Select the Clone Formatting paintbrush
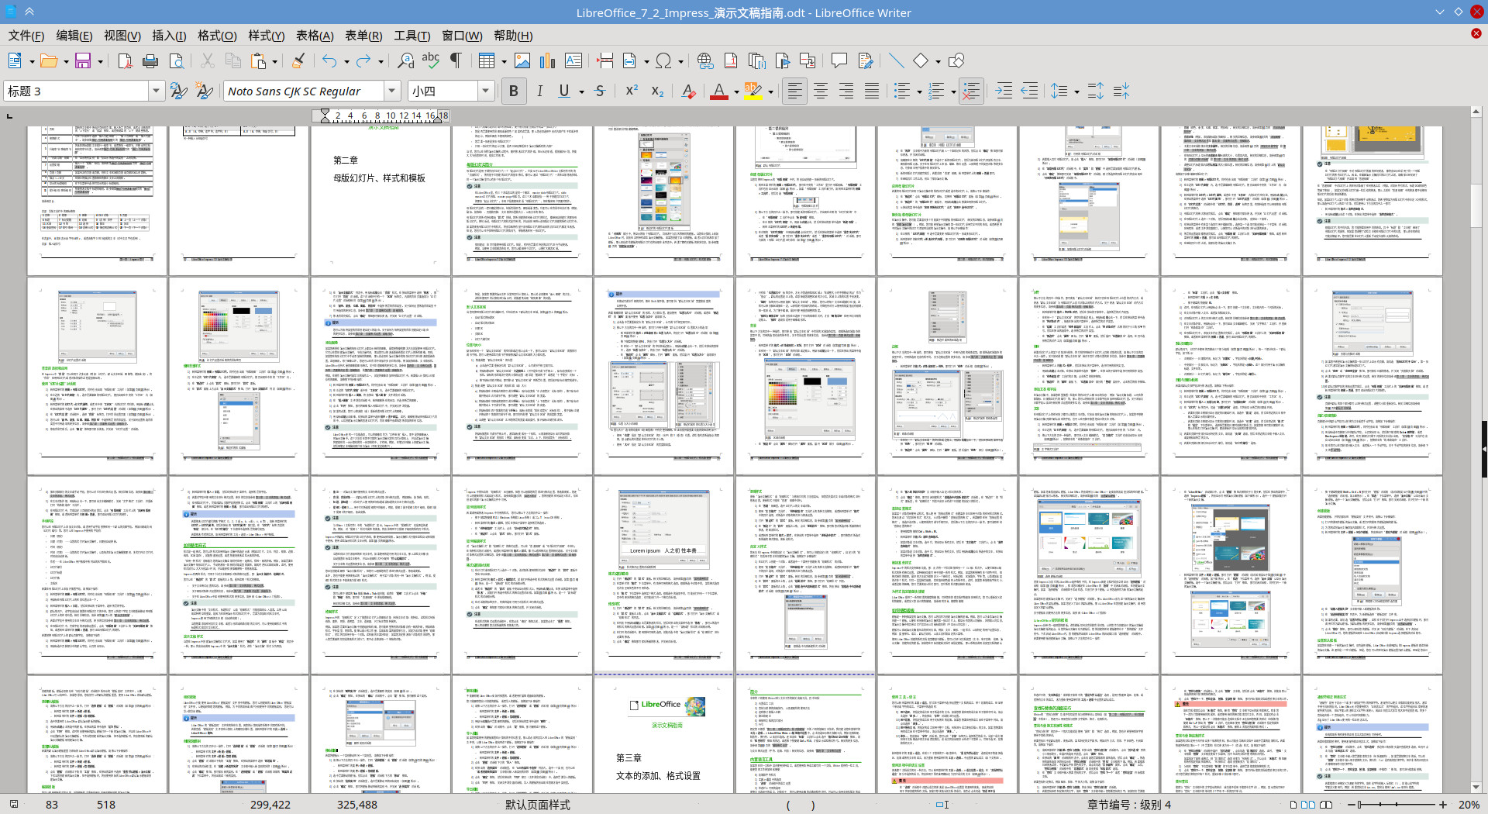The height and width of the screenshot is (814, 1488). click(298, 60)
